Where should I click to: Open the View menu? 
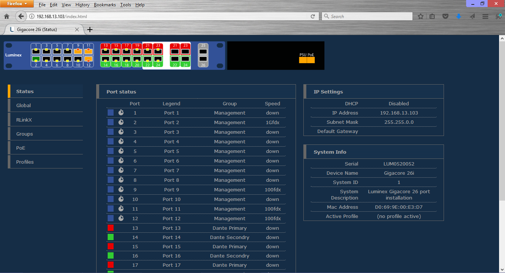(66, 5)
